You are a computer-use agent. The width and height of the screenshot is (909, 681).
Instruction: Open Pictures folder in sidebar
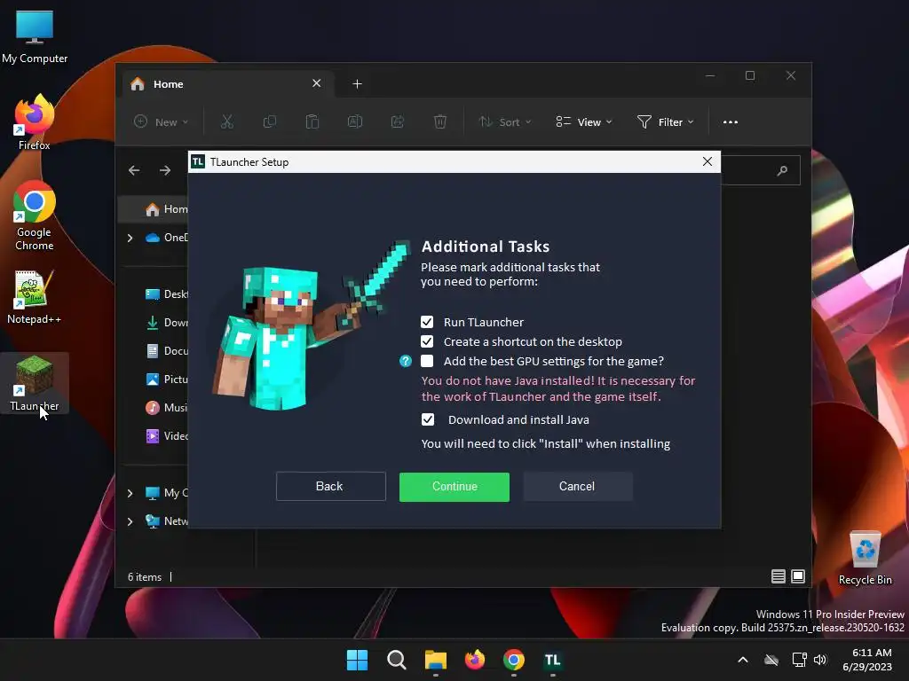coord(166,380)
